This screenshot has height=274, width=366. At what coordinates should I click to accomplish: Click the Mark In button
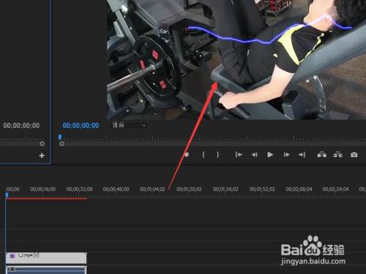203,155
